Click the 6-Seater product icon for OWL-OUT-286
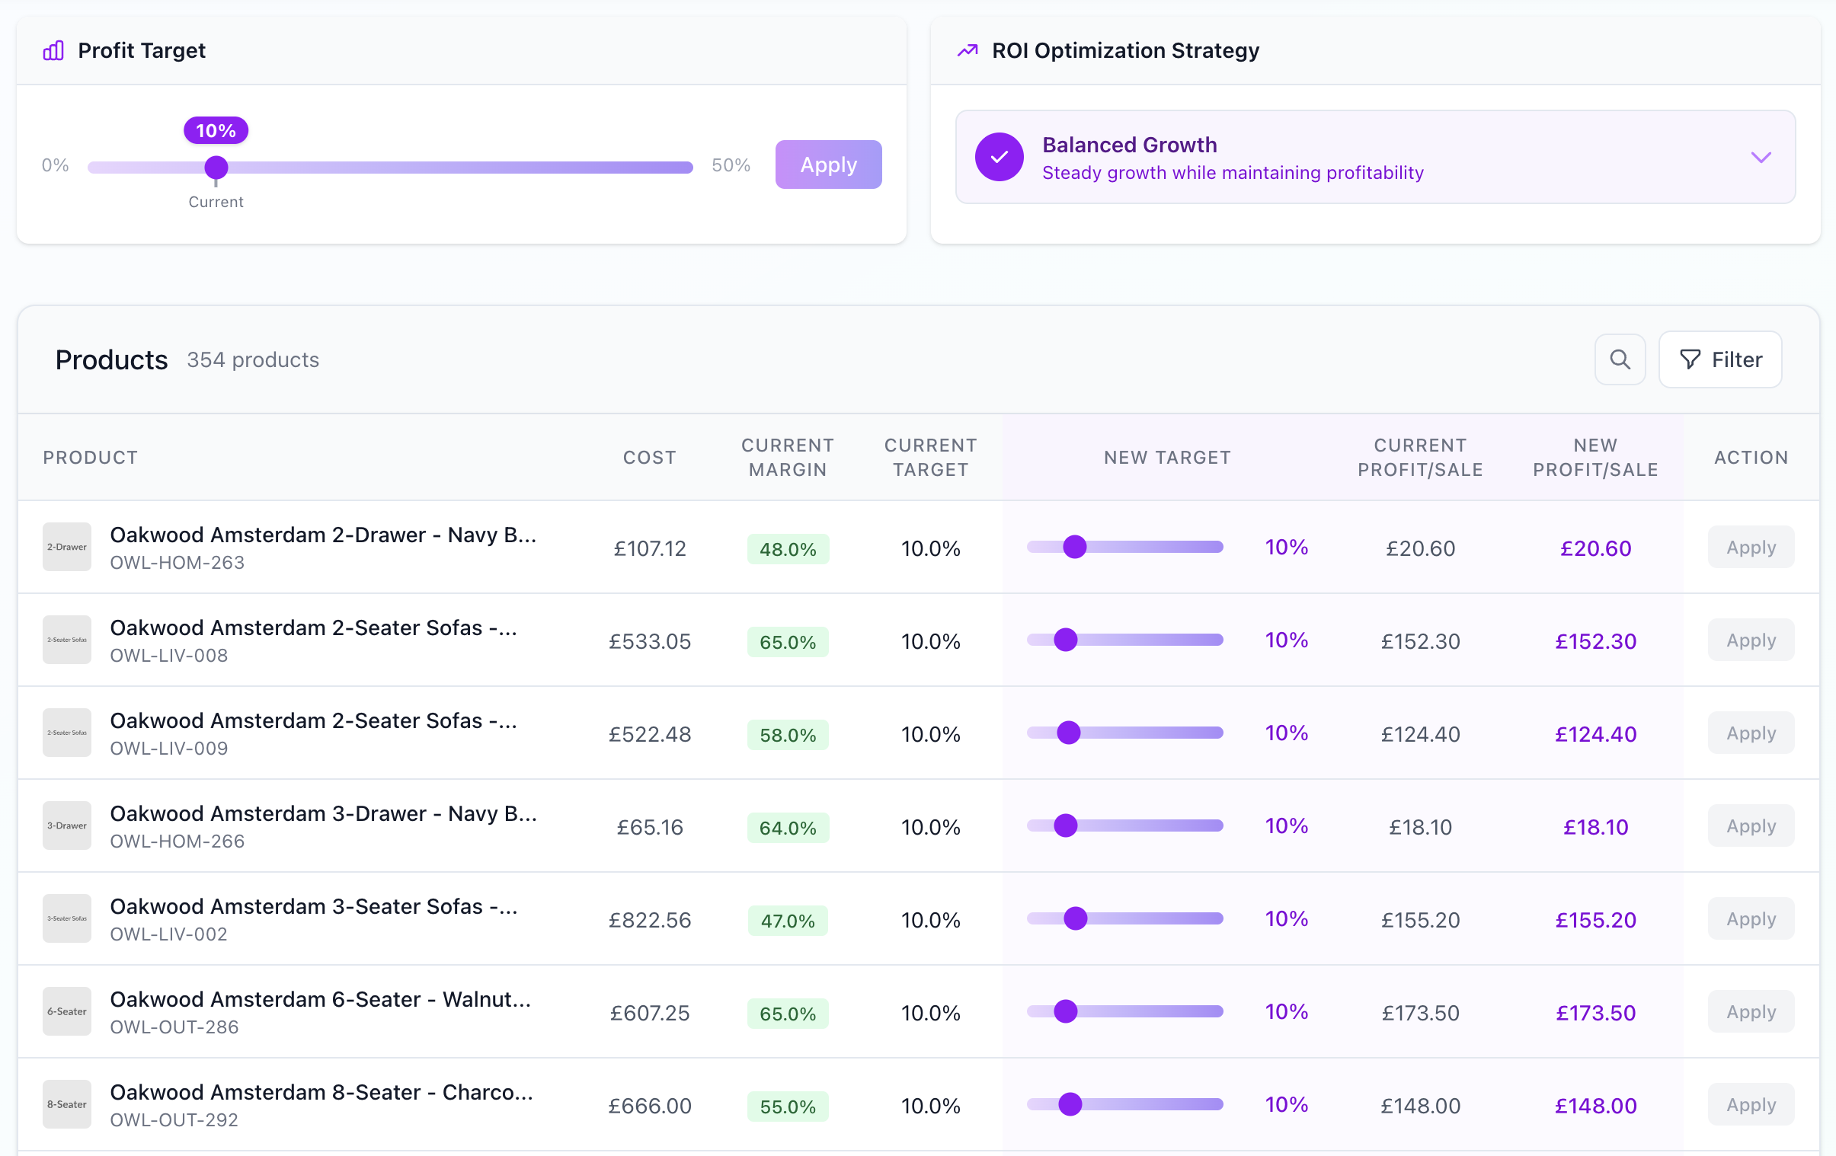Viewport: 1836px width, 1156px height. [x=67, y=1011]
